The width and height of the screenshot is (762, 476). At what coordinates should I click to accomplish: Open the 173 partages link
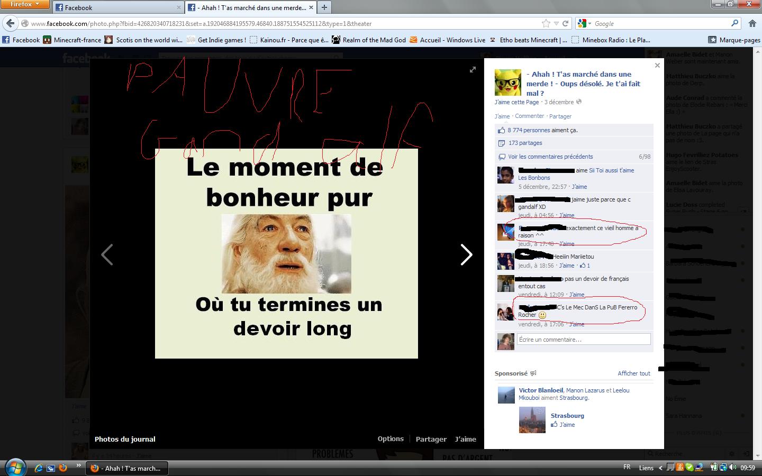[x=525, y=143]
